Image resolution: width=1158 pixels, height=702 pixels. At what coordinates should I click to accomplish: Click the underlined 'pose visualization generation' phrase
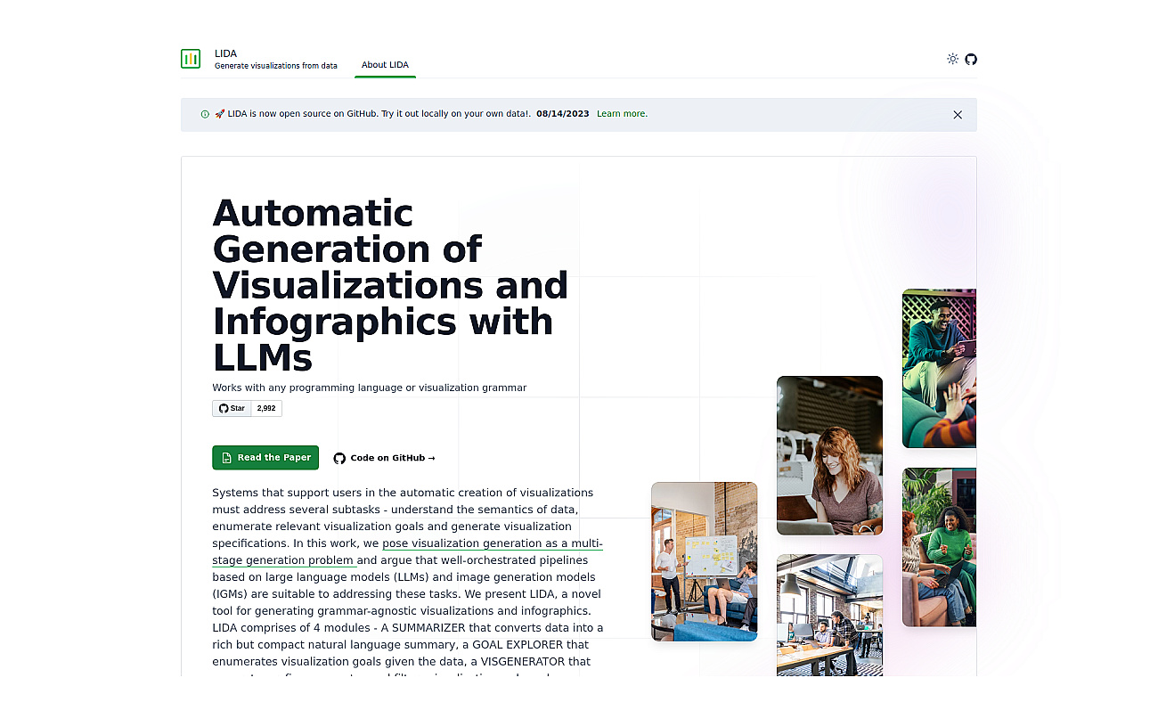coord(407,551)
